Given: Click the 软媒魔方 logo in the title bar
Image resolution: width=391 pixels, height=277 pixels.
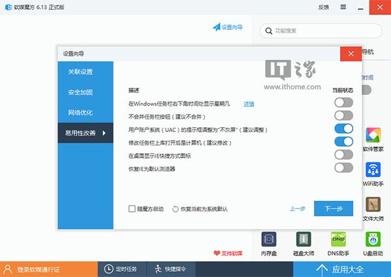Looking at the screenshot, I should point(8,7).
